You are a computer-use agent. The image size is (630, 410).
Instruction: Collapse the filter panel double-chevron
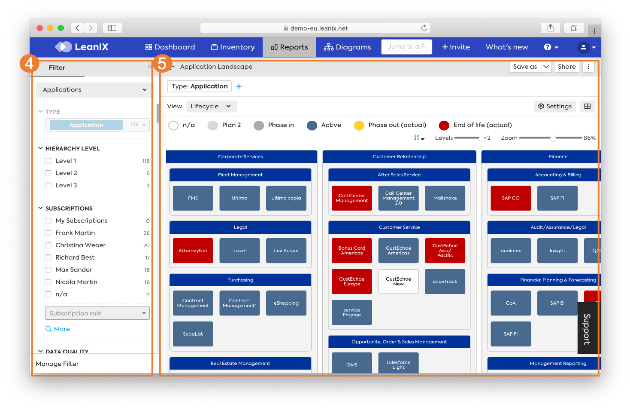pyautogui.click(x=149, y=67)
